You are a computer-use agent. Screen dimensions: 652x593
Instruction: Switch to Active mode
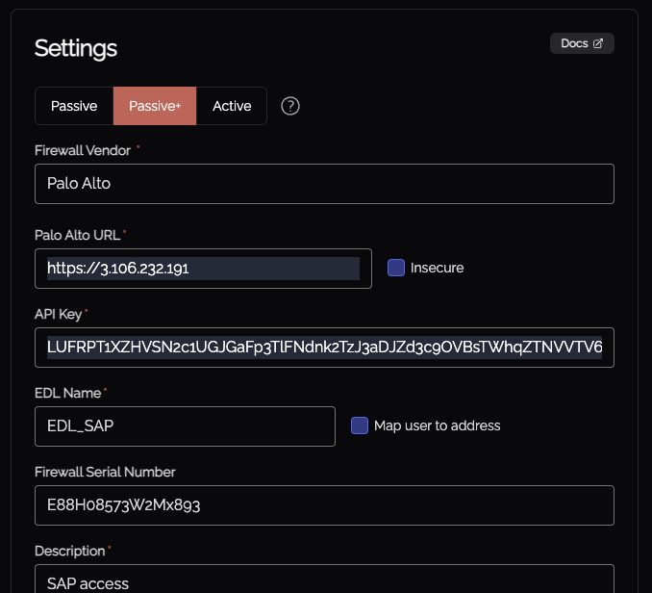click(232, 106)
